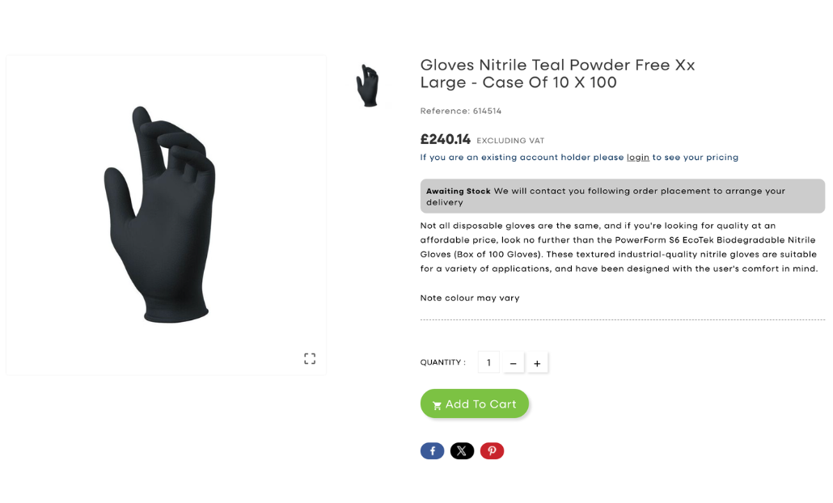Click the quantity input field showing 1
This screenshot has width=833, height=503.
point(488,361)
